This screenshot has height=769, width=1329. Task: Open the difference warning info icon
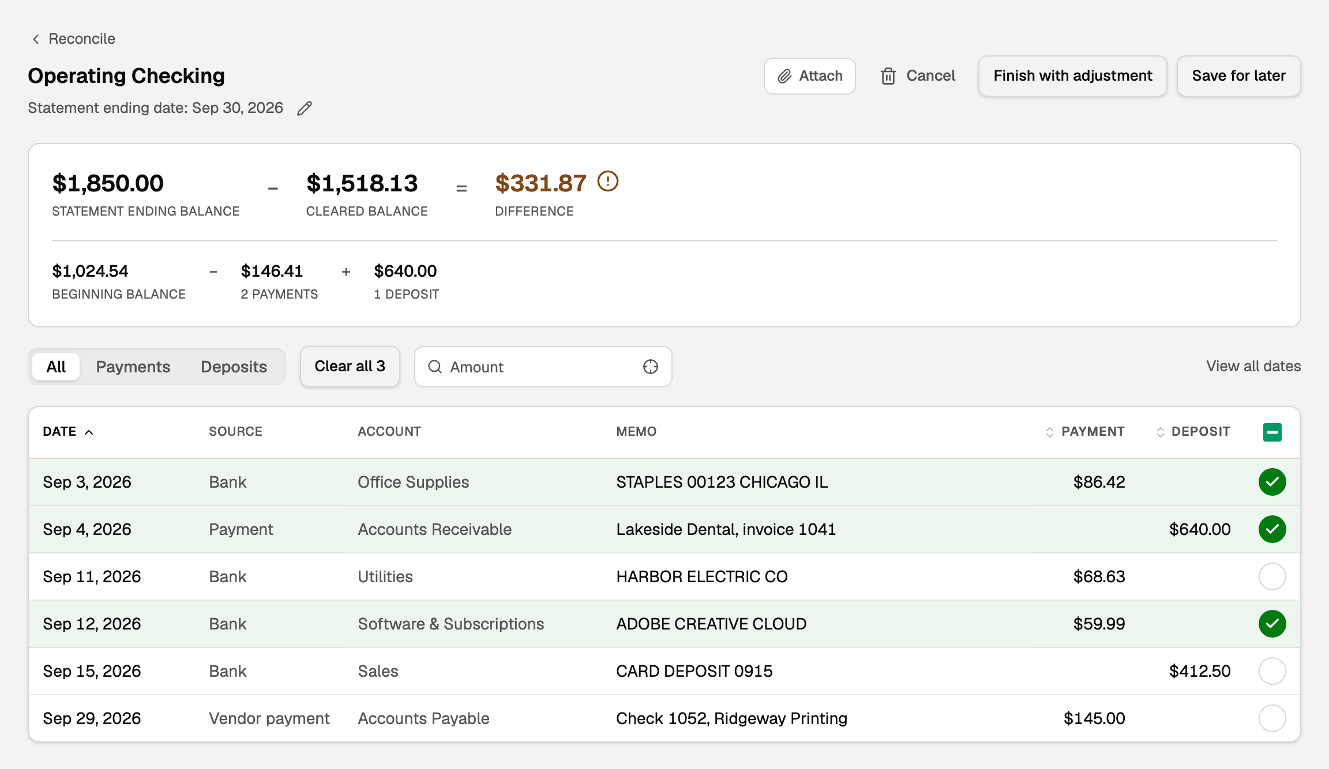[x=607, y=182]
